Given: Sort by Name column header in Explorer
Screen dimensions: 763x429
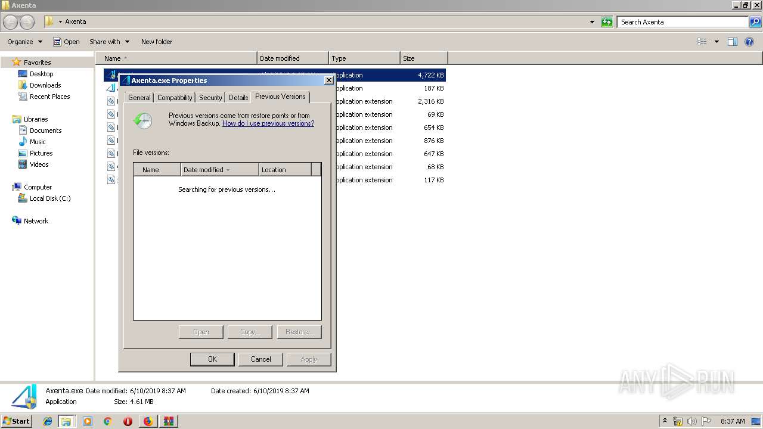Looking at the screenshot, I should click(176, 58).
